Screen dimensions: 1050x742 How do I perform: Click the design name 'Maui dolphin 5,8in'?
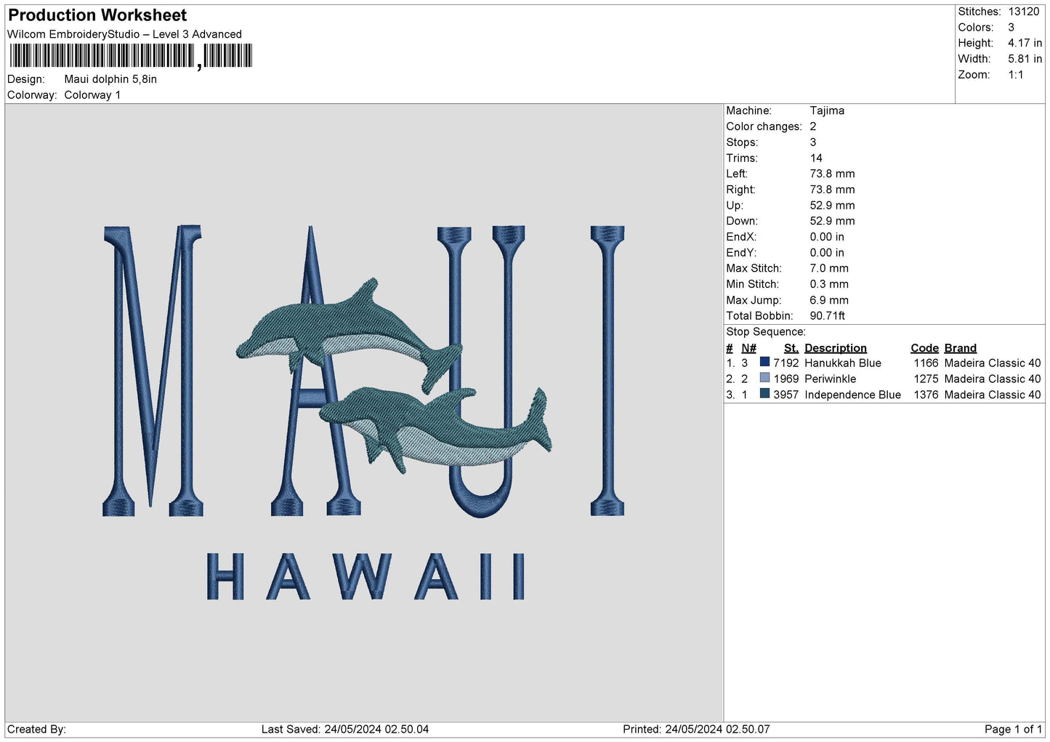pos(110,79)
